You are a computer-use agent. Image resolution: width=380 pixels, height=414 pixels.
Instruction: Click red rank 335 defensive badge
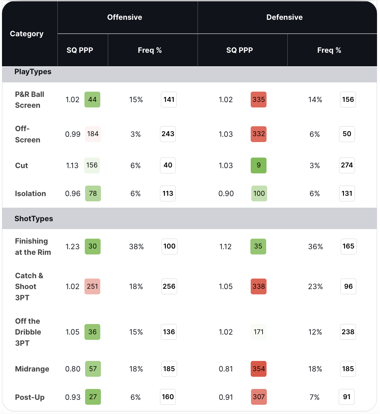click(259, 100)
